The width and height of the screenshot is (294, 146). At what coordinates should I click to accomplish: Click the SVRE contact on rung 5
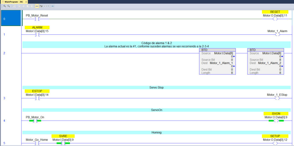pos(63,143)
